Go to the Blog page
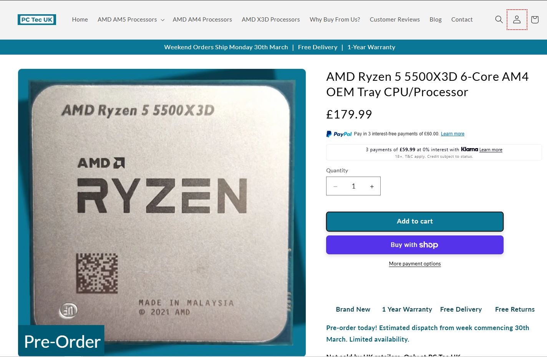 pos(436,20)
